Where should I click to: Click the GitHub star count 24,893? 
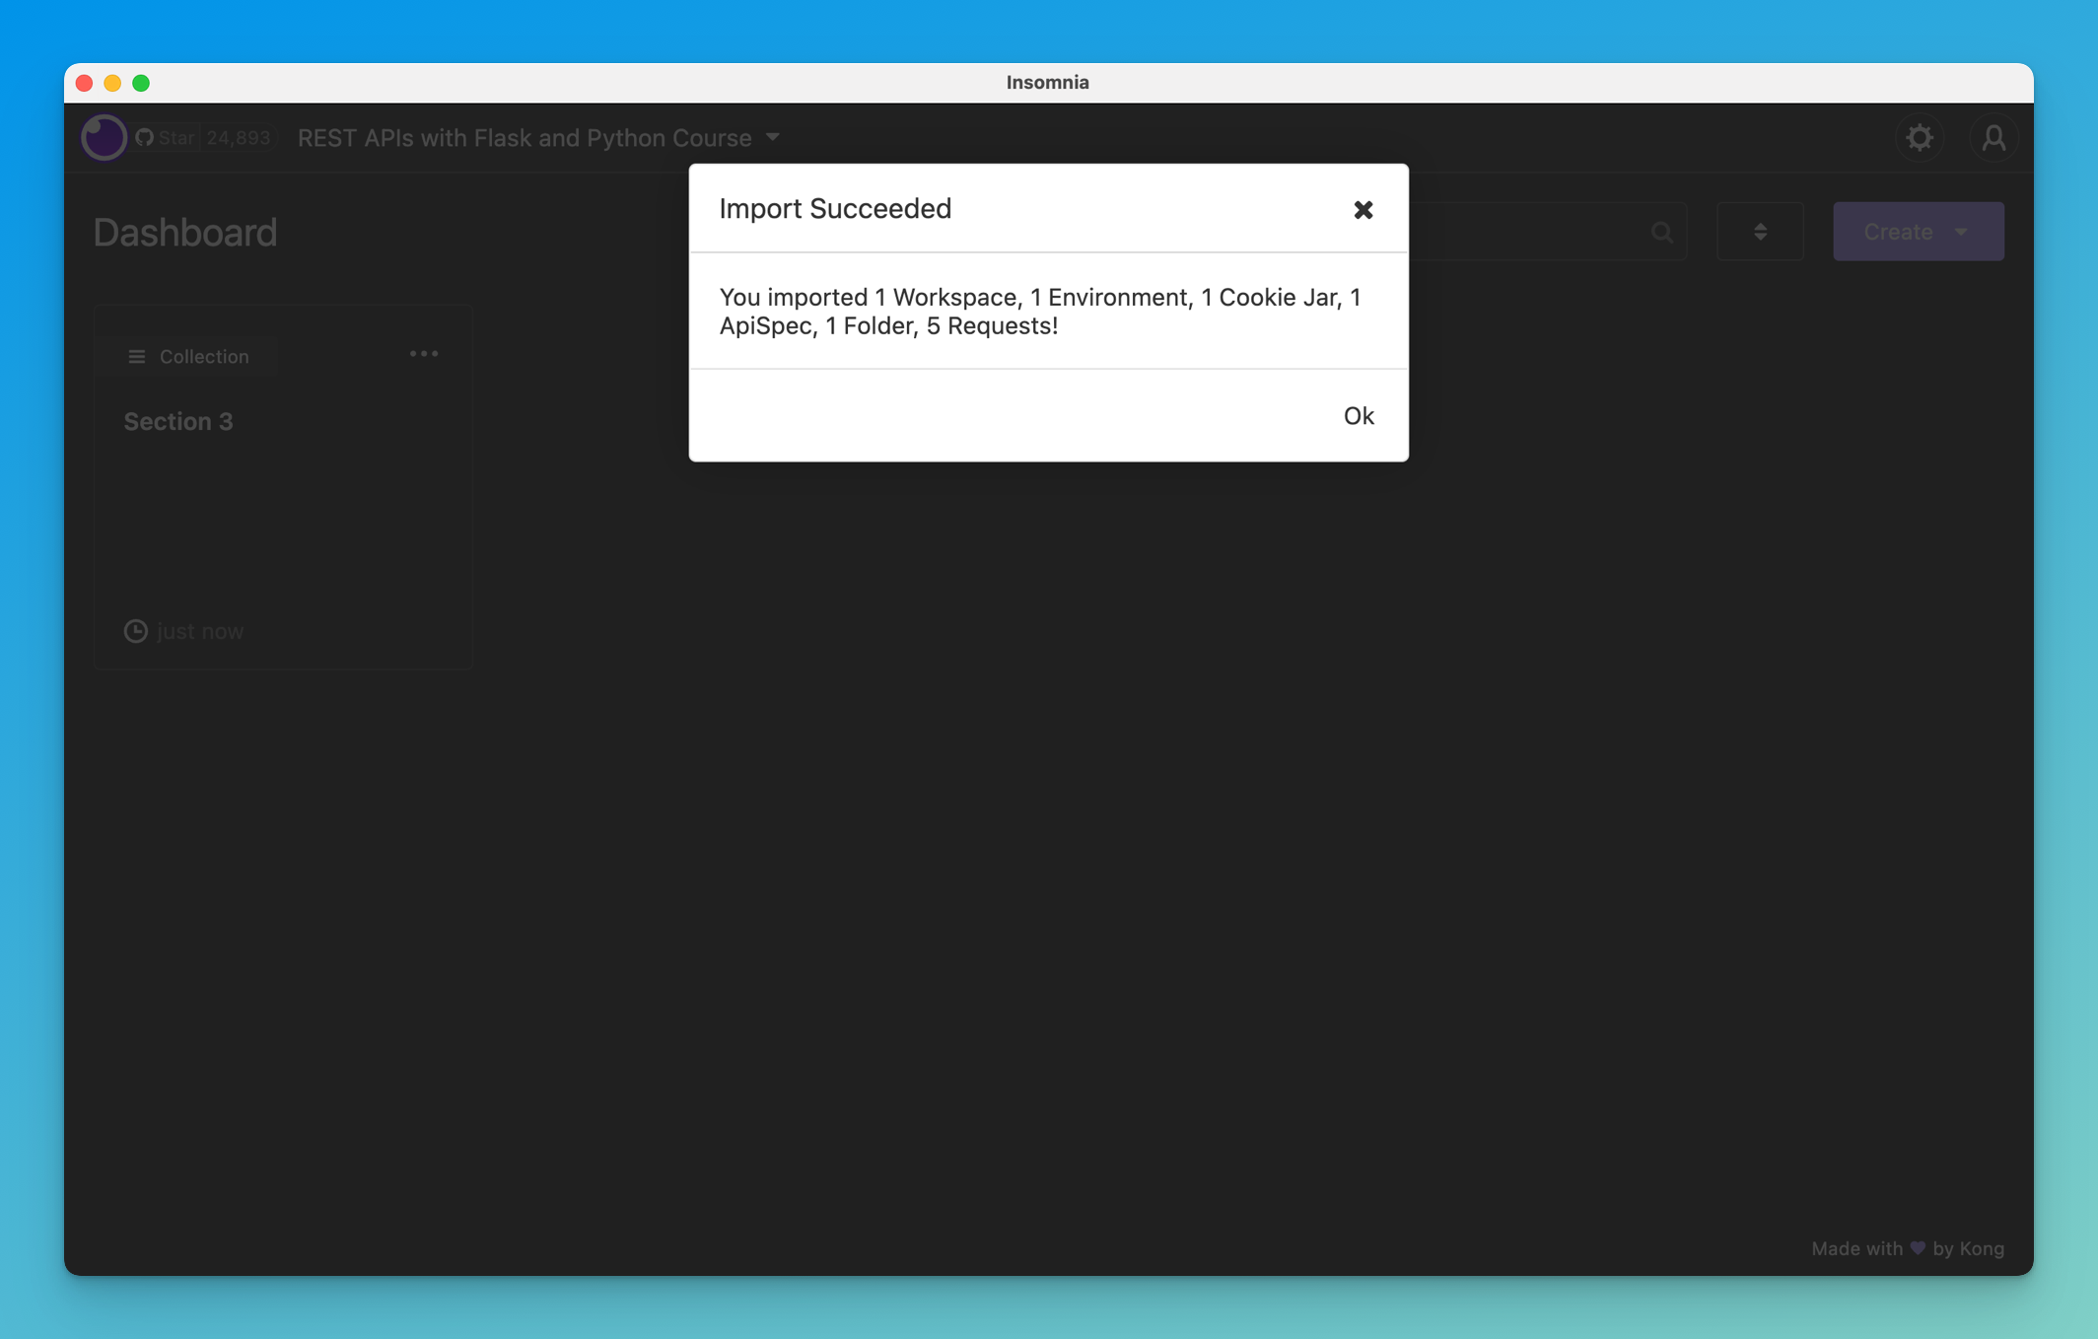[x=238, y=137]
